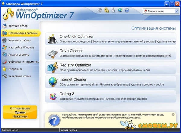Click the app icon in title bar
Screen dimensions: 181x133
pos(3,4)
